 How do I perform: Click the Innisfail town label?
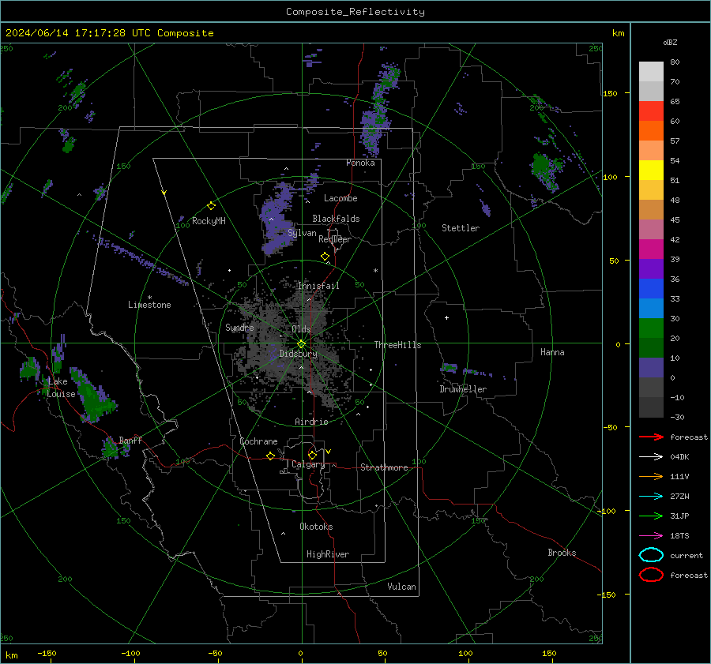tap(318, 286)
